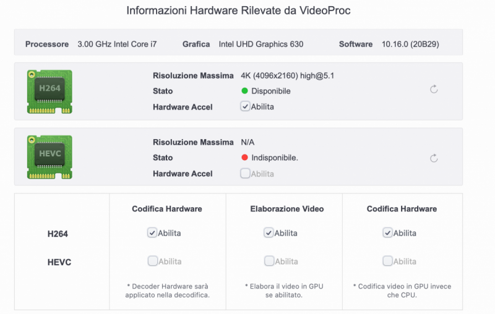Click the H264 row label in table
The width and height of the screenshot is (495, 314).
pyautogui.click(x=59, y=234)
